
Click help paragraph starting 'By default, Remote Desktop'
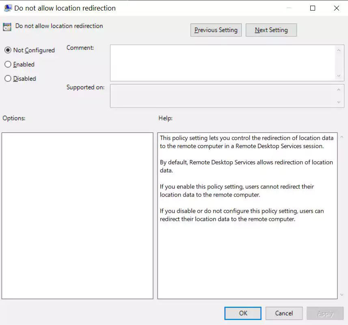point(246,166)
